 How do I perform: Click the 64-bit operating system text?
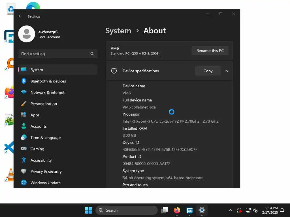point(162,178)
